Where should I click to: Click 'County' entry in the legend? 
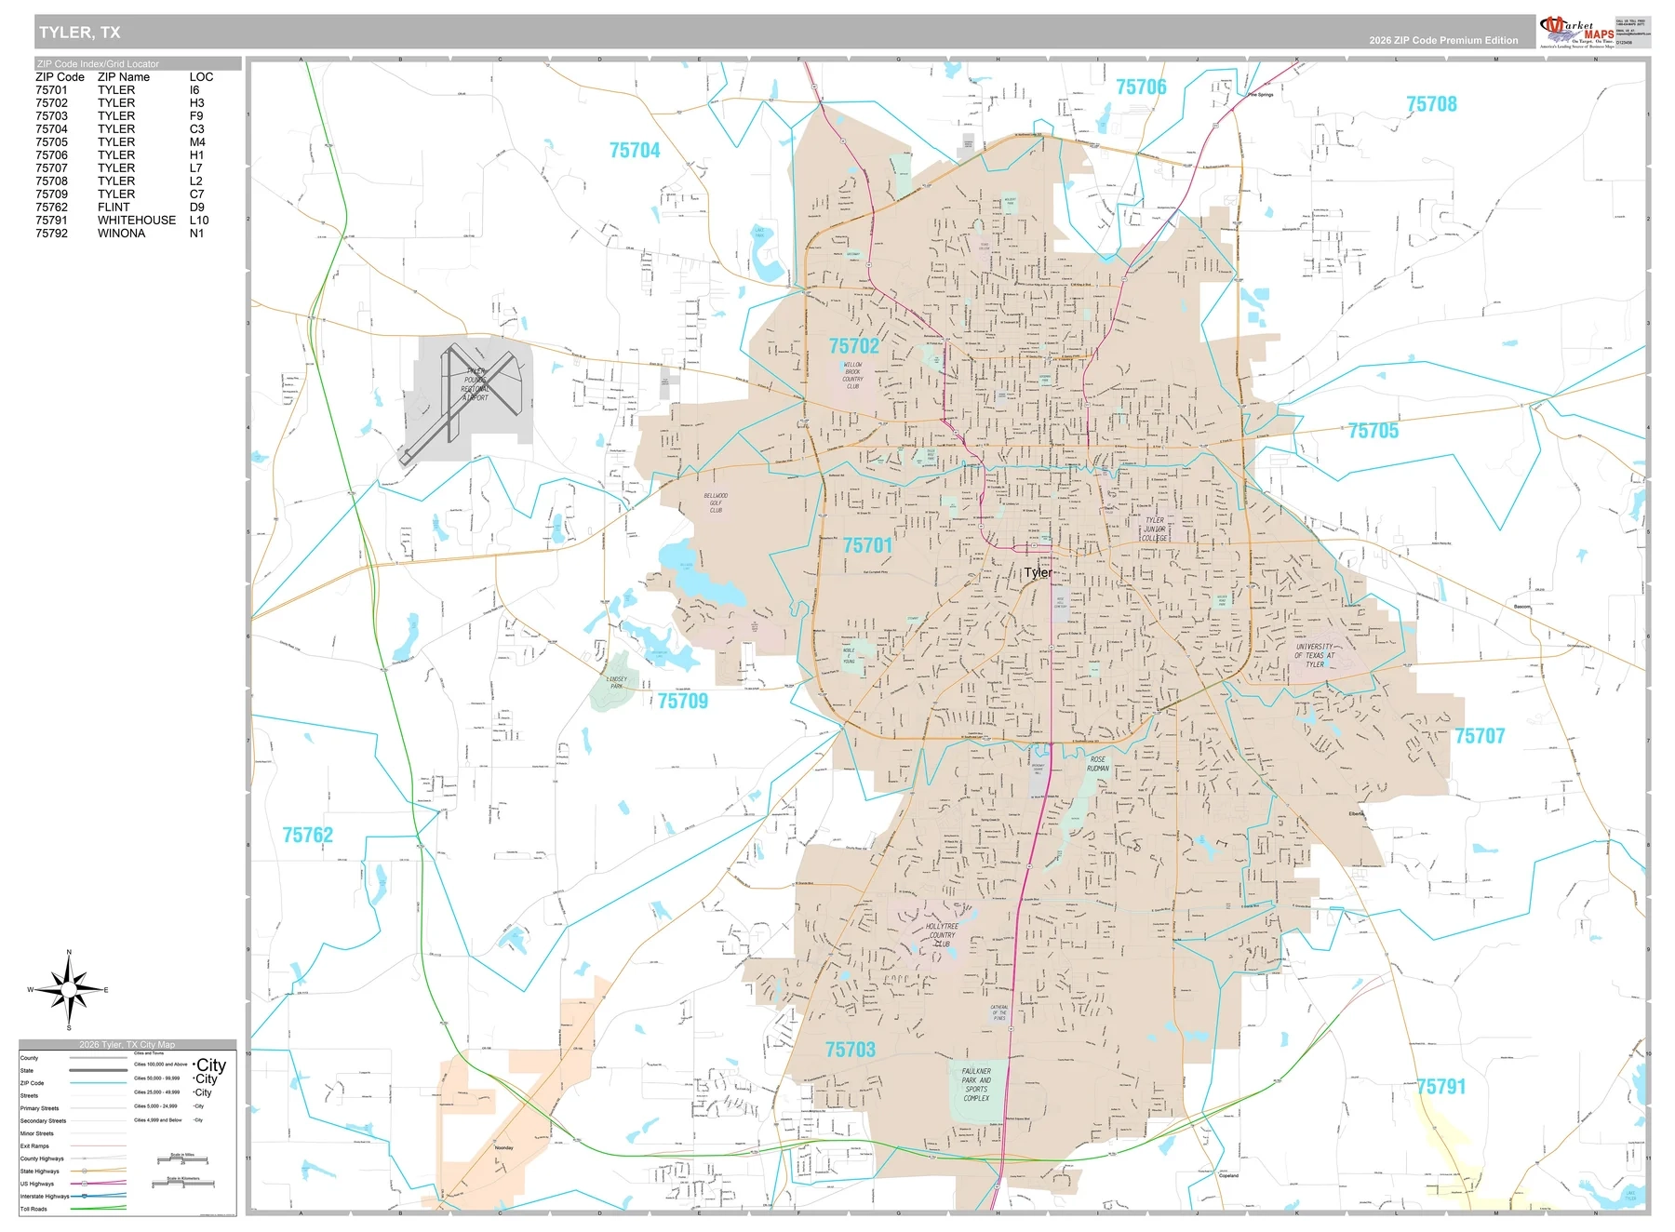(x=29, y=1058)
